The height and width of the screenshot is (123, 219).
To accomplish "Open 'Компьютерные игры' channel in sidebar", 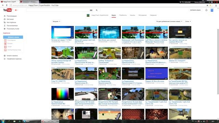I will point(14,50).
